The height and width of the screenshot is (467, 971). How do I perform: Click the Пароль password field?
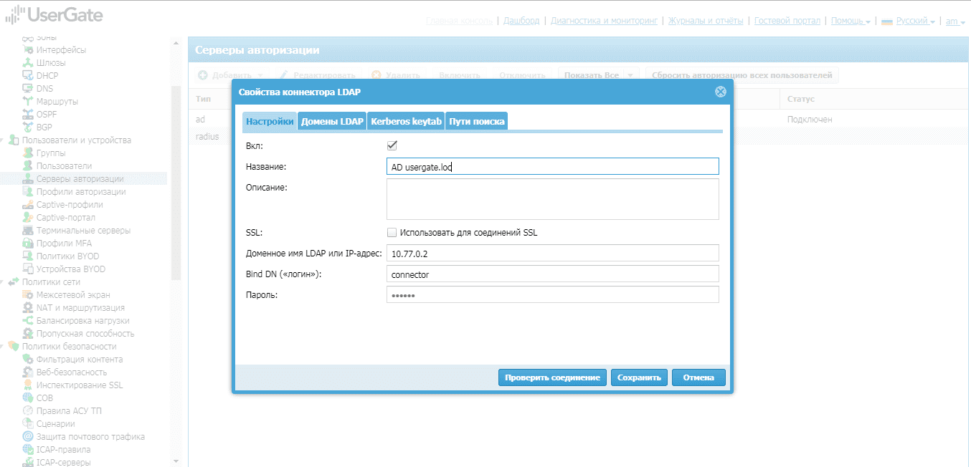[x=552, y=295]
